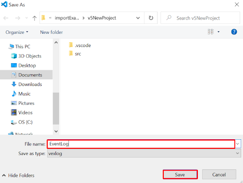
Task: Click the Pictures icon
Action: [14, 103]
